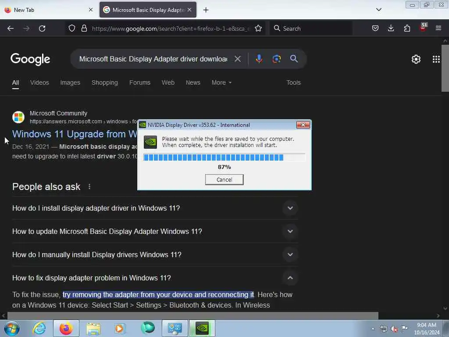The height and width of the screenshot is (337, 449).
Task: Open the Action Center flag tray icon
Action: tap(404, 328)
